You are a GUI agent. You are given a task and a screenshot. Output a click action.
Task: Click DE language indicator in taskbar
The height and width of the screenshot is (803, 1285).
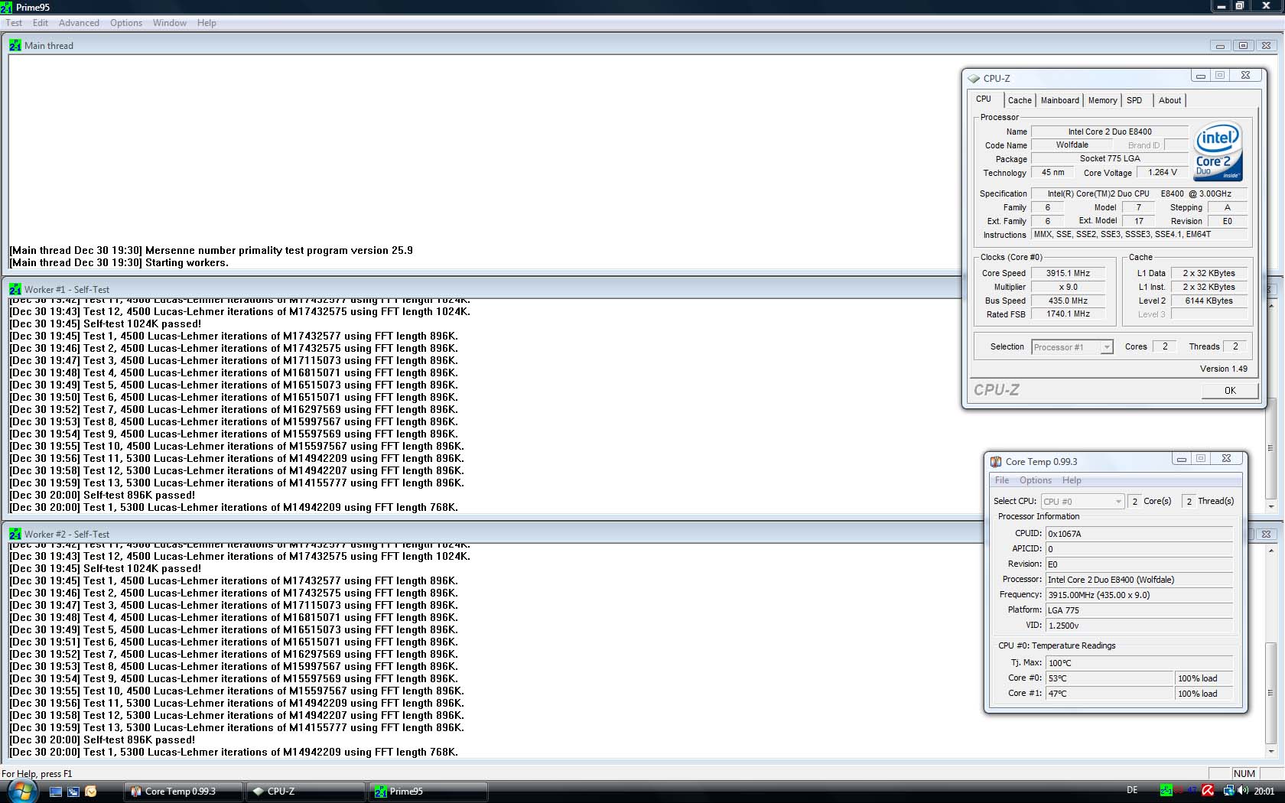pyautogui.click(x=1132, y=791)
